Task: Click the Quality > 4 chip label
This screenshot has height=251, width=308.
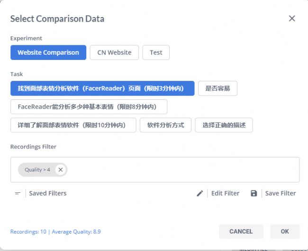Action: (x=37, y=170)
